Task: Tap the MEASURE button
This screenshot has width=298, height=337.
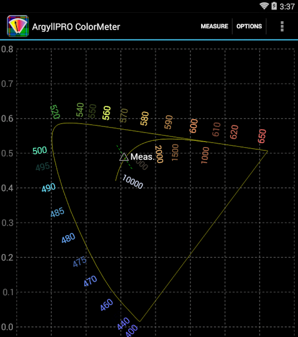Action: point(214,26)
